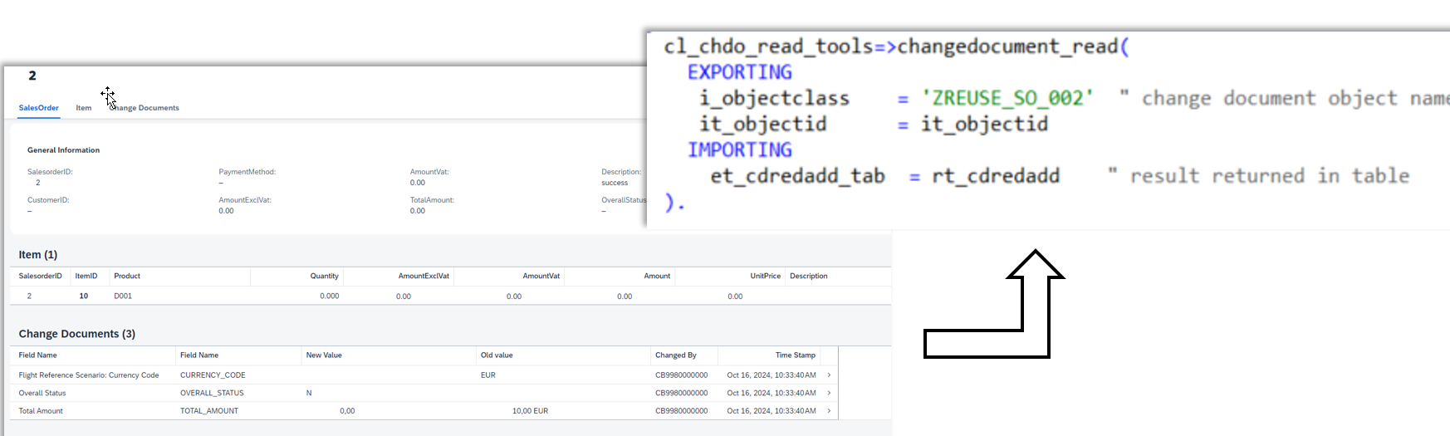Image resolution: width=1450 pixels, height=436 pixels.
Task: Click the 'General Information' heading
Action: pyautogui.click(x=63, y=150)
